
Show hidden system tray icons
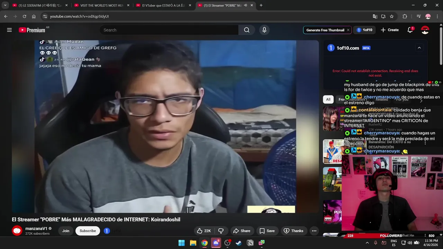[x=367, y=243]
